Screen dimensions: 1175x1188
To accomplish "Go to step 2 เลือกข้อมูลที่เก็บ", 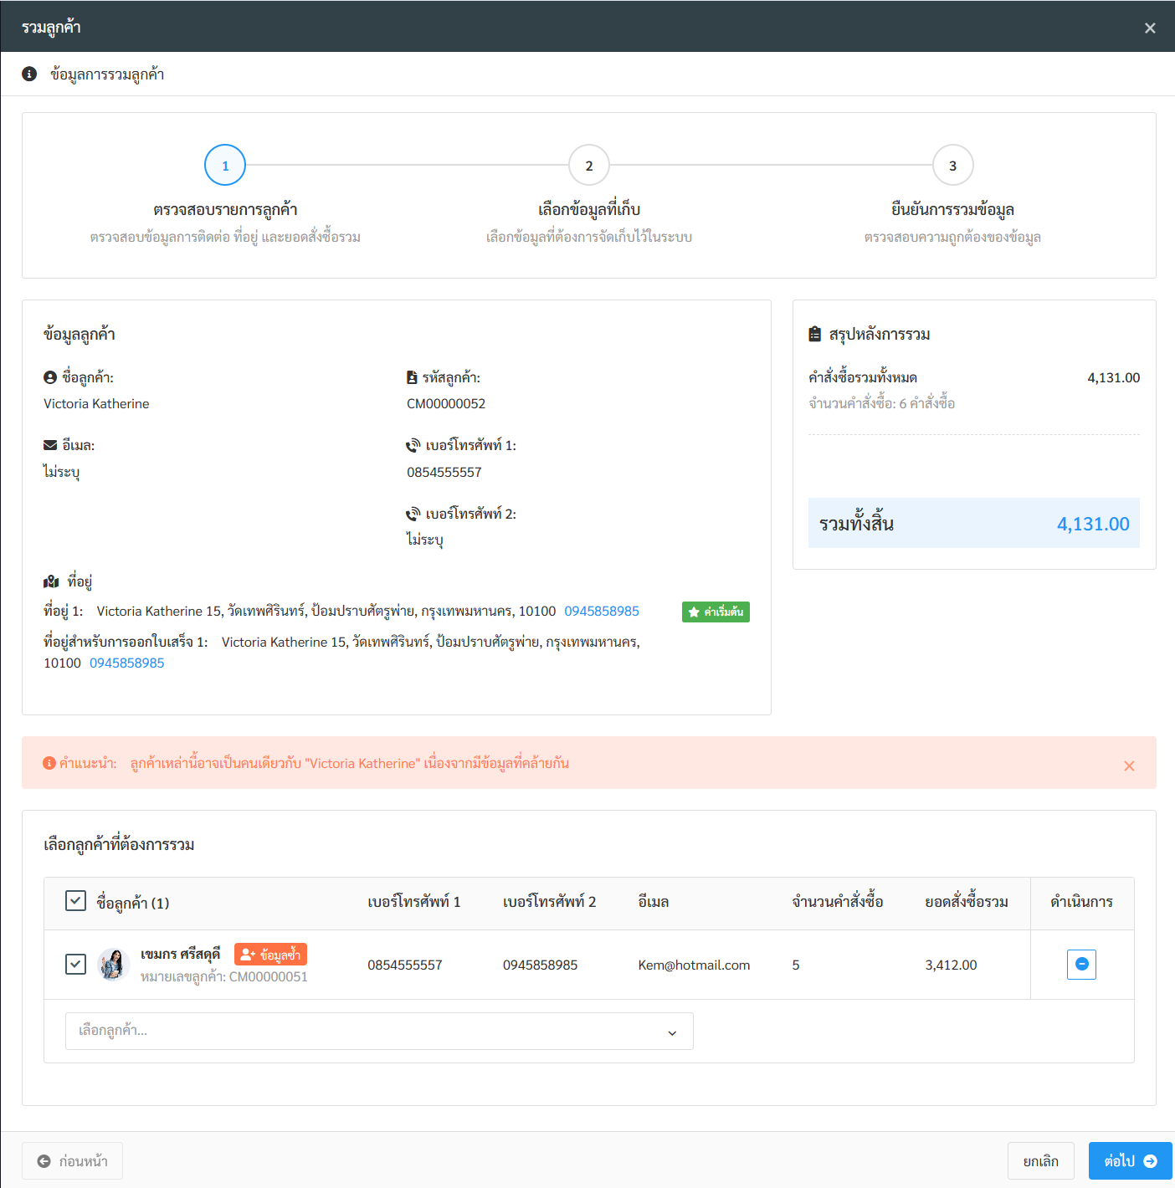I will (x=588, y=166).
